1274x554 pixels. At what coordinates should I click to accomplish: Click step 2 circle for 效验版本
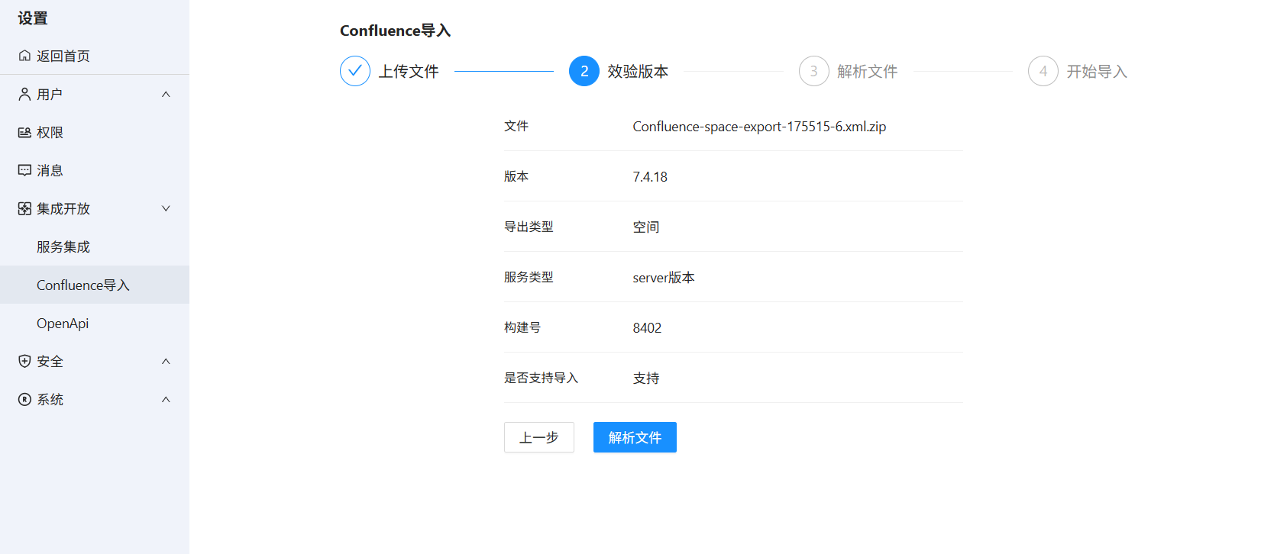coord(584,71)
